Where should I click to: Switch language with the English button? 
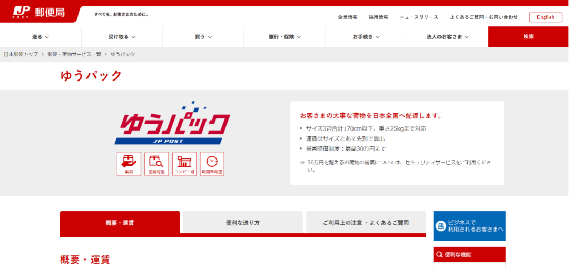tap(545, 17)
